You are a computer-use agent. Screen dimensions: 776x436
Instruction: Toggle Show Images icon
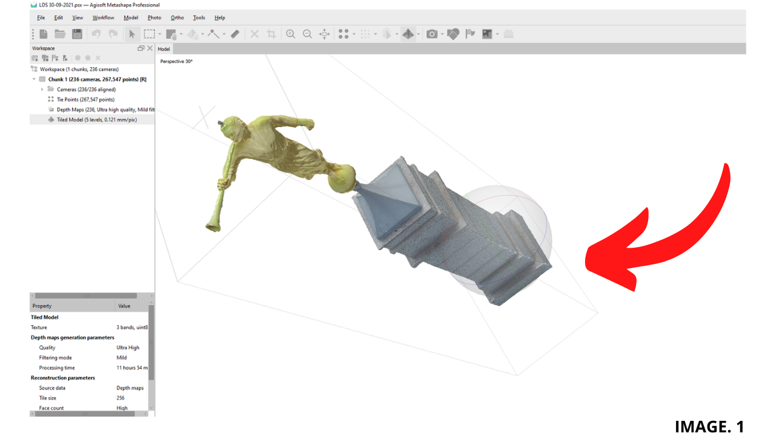(x=487, y=34)
